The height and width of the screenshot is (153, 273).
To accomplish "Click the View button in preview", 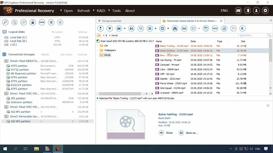I will tap(166, 133).
